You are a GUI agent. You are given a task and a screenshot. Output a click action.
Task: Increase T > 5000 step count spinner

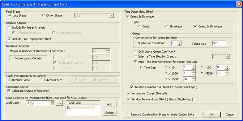[227, 72]
